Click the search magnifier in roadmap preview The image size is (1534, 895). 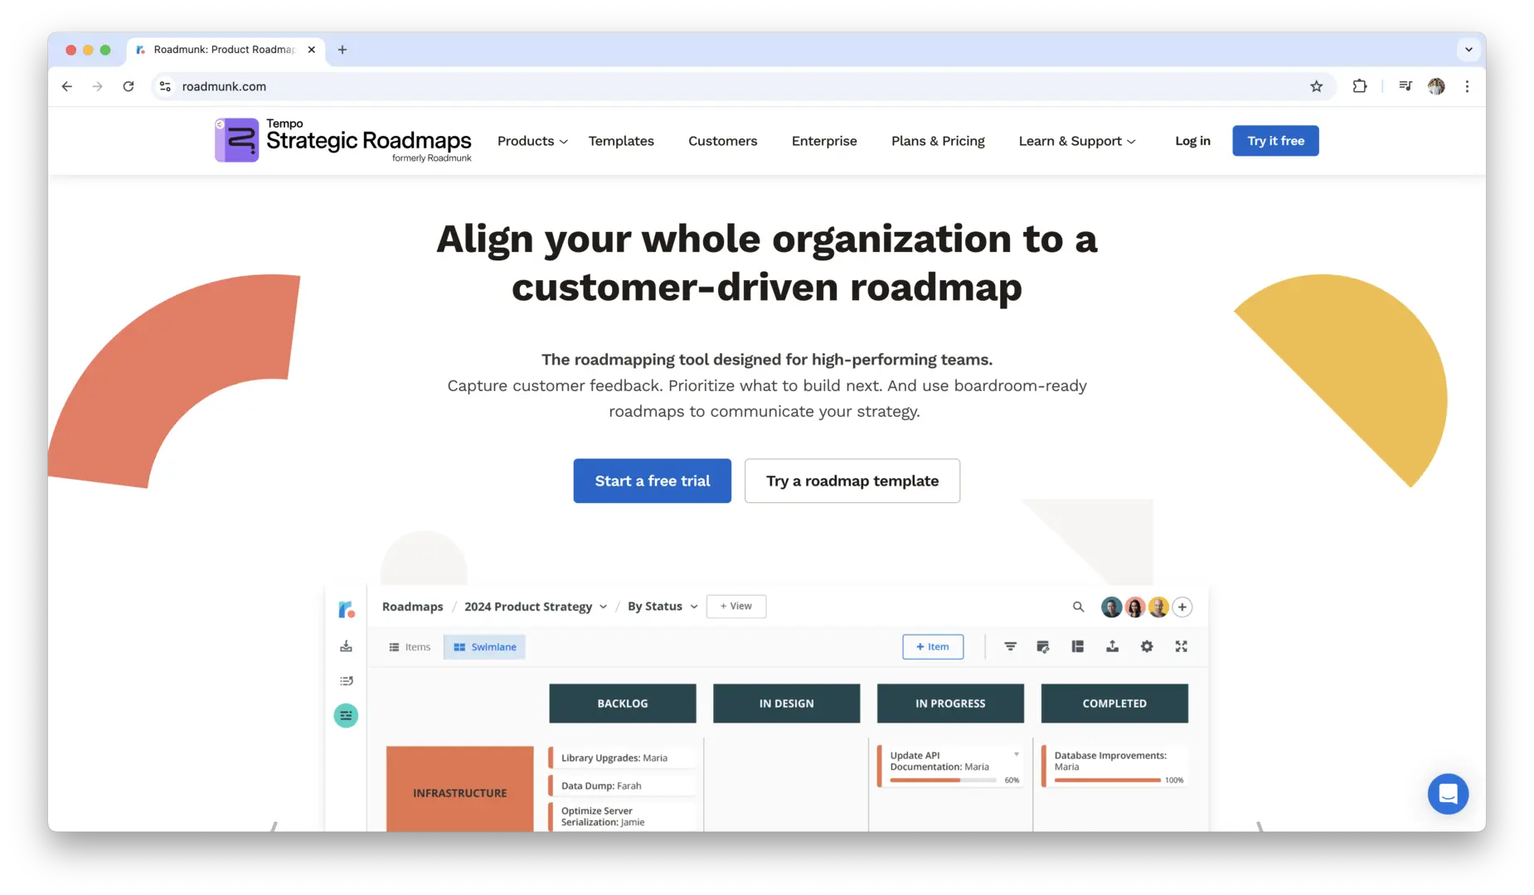pos(1078,607)
